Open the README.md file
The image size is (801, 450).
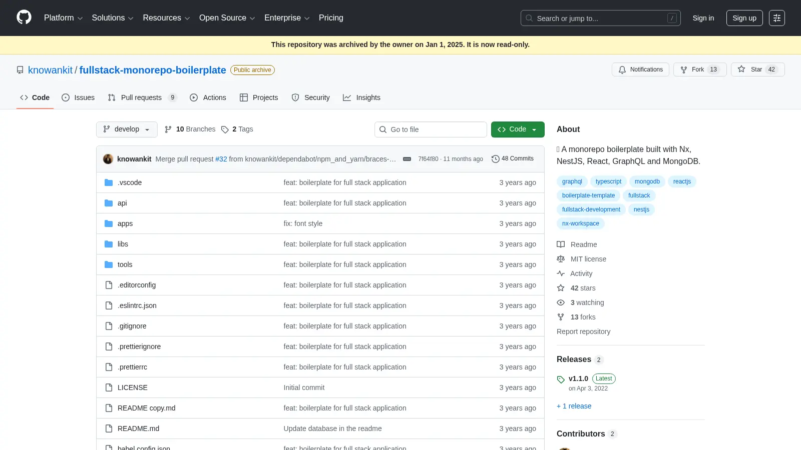pos(138,428)
